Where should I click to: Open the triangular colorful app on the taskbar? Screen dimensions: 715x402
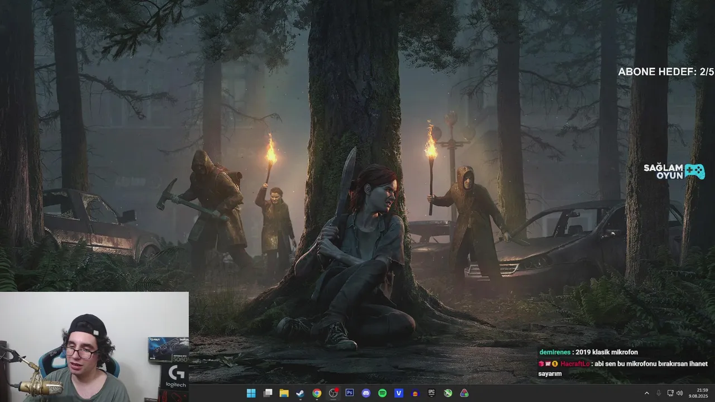coord(464,393)
